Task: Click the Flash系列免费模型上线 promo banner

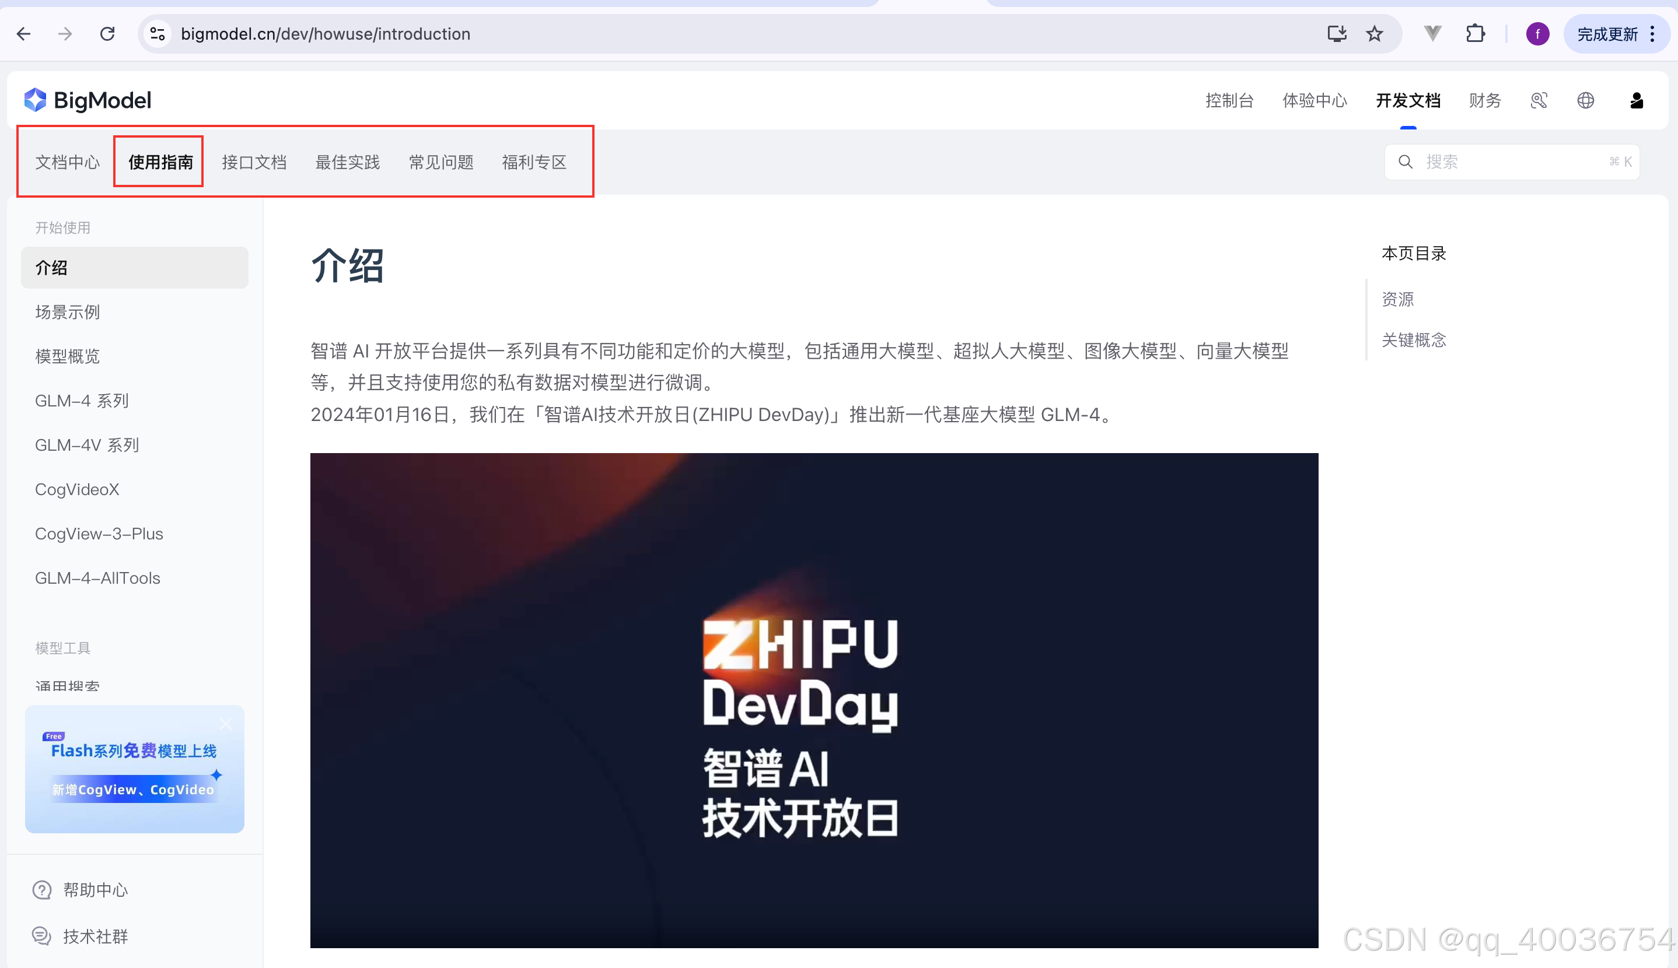Action: click(x=134, y=769)
